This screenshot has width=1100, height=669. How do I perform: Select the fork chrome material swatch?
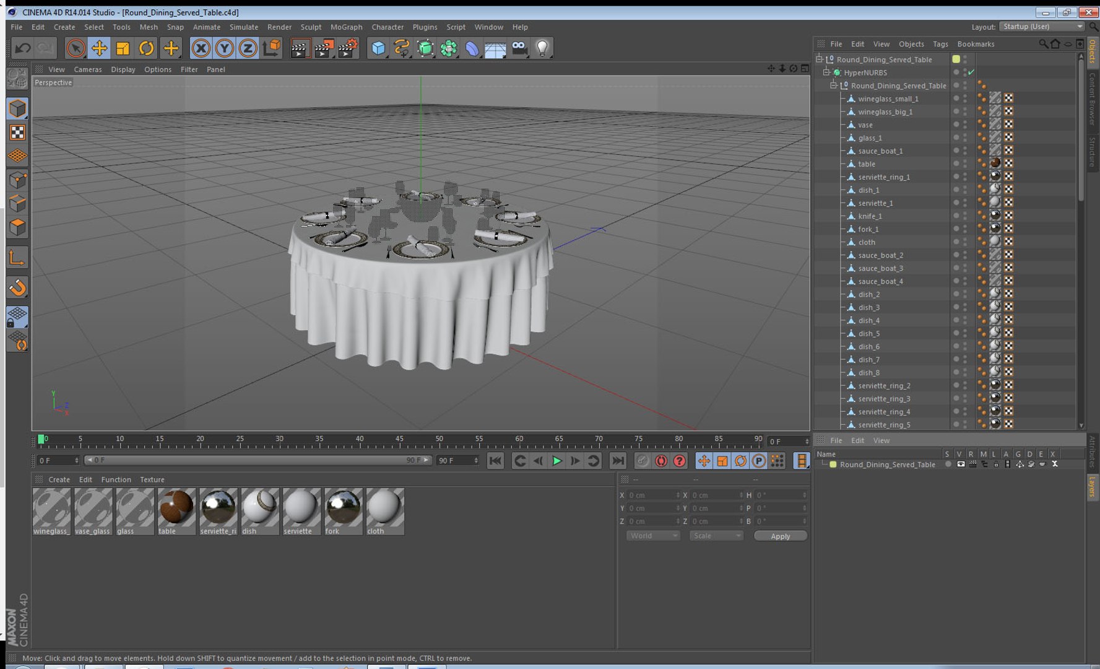pos(344,512)
